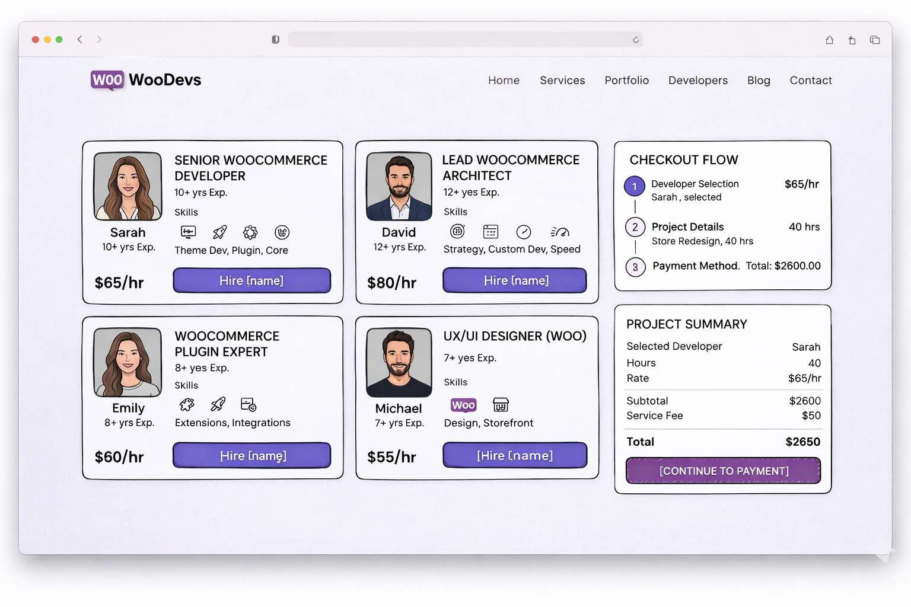This screenshot has width=911, height=607.
Task: Click the speedometer icon on David's card
Action: click(560, 232)
